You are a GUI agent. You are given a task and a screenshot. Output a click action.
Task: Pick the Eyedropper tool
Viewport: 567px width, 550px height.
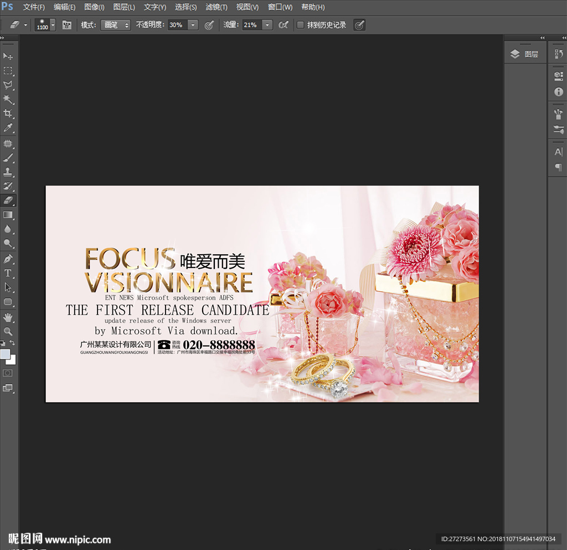(x=8, y=128)
